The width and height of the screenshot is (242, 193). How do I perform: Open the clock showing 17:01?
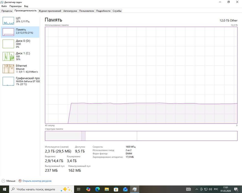tap(226, 189)
